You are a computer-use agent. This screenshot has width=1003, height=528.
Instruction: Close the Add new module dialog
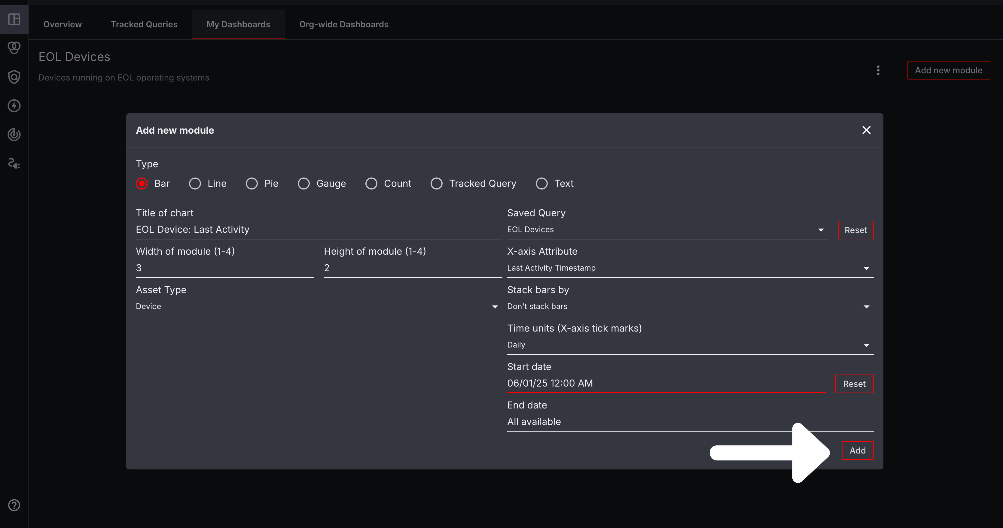866,130
